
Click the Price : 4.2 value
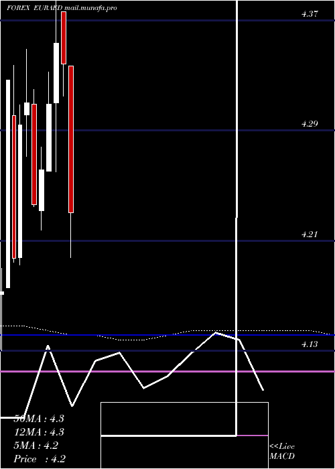click(40, 459)
